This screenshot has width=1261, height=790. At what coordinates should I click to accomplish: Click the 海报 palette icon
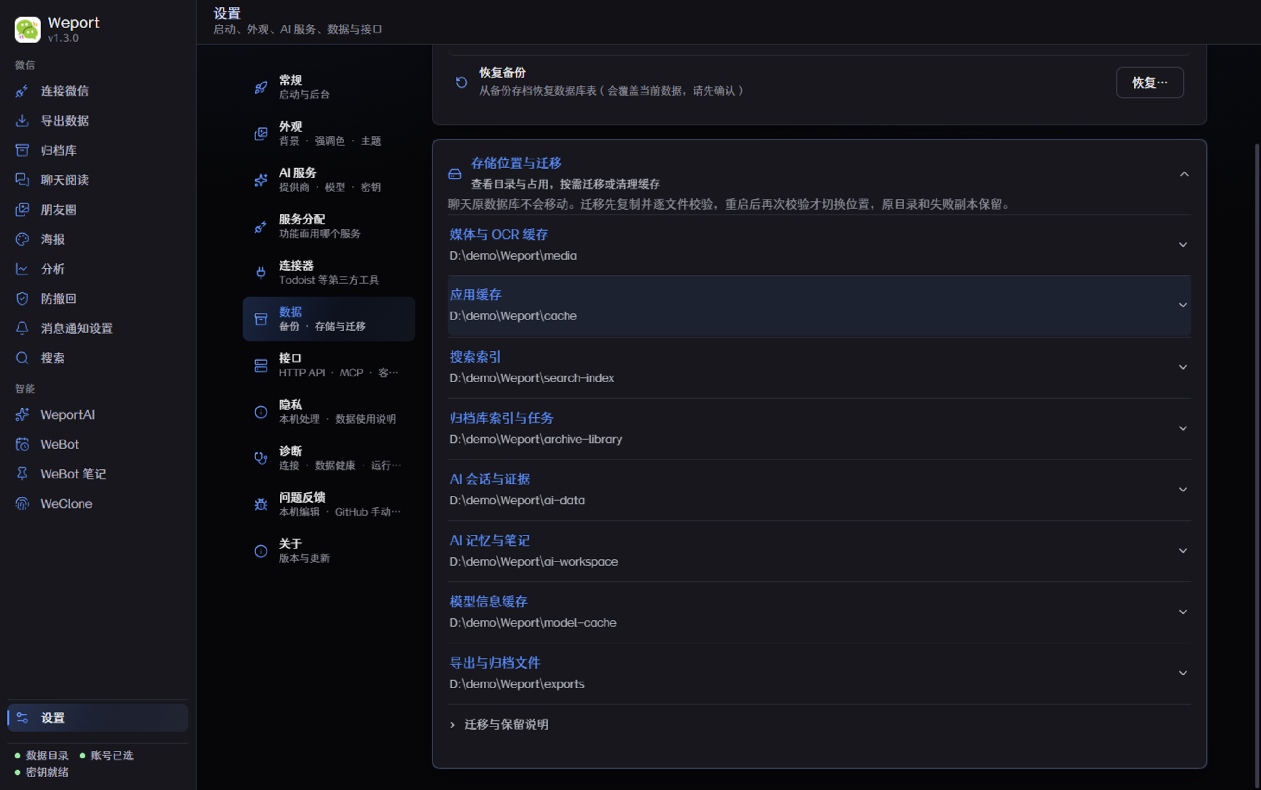pyautogui.click(x=22, y=239)
